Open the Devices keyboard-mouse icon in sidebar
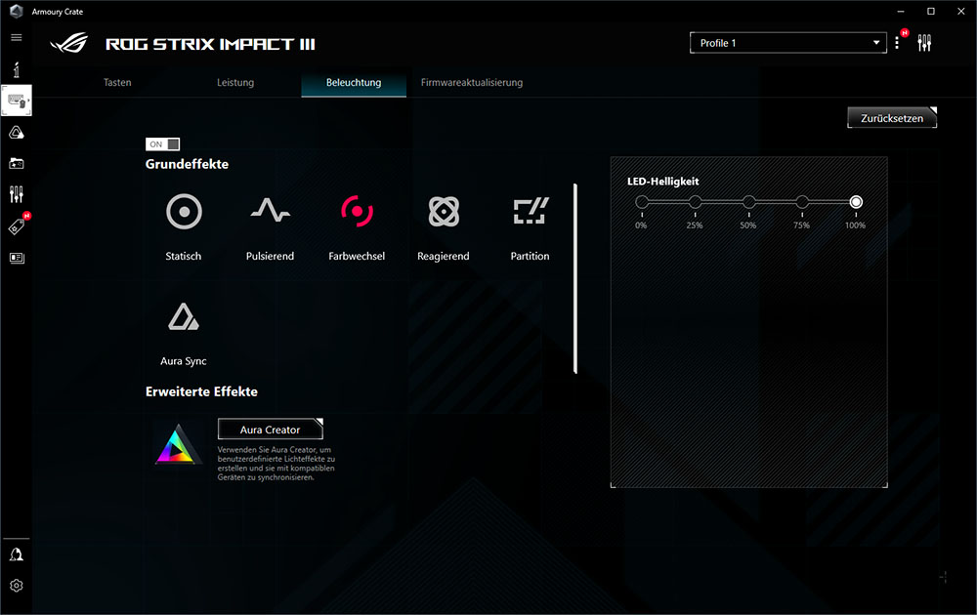The image size is (977, 615). (x=17, y=101)
